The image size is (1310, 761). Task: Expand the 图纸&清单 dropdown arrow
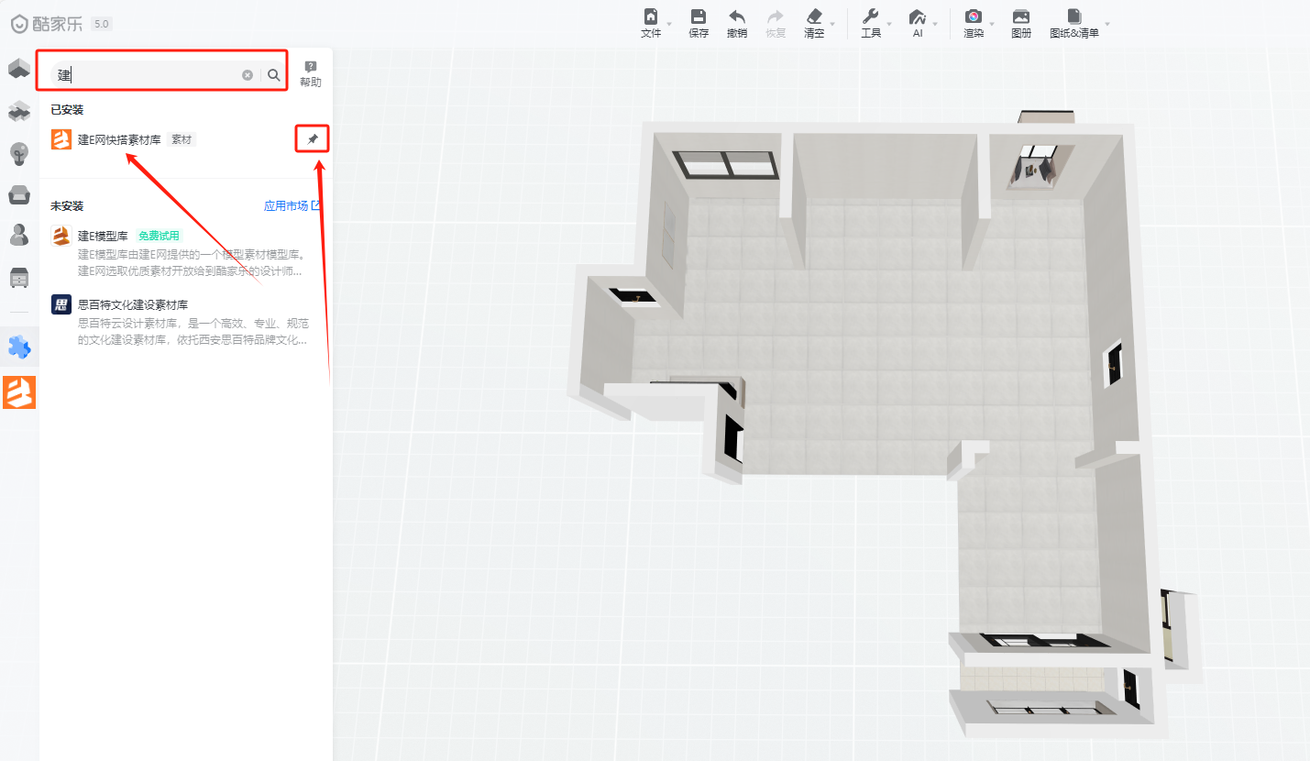pos(1106,24)
